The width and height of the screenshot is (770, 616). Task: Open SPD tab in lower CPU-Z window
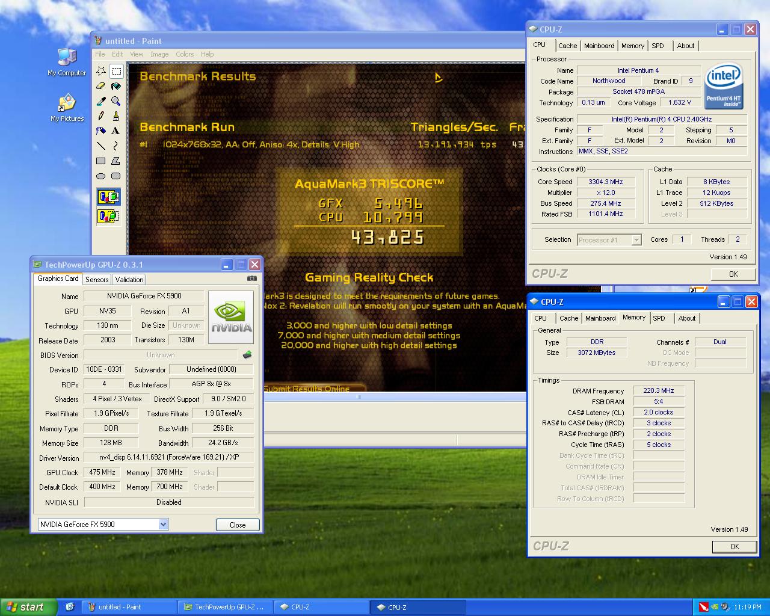tap(659, 318)
